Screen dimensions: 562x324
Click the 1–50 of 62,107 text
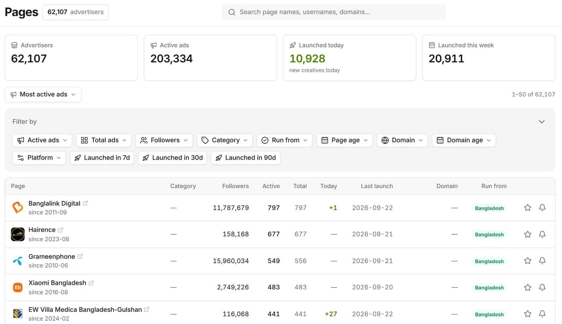[x=533, y=94]
